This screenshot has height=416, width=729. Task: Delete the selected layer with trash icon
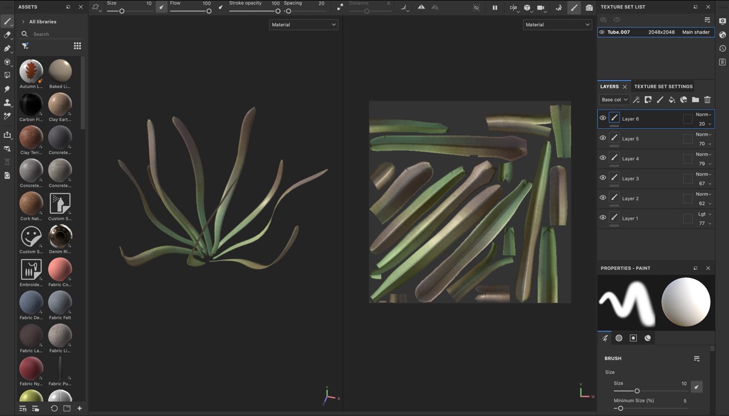pyautogui.click(x=707, y=100)
